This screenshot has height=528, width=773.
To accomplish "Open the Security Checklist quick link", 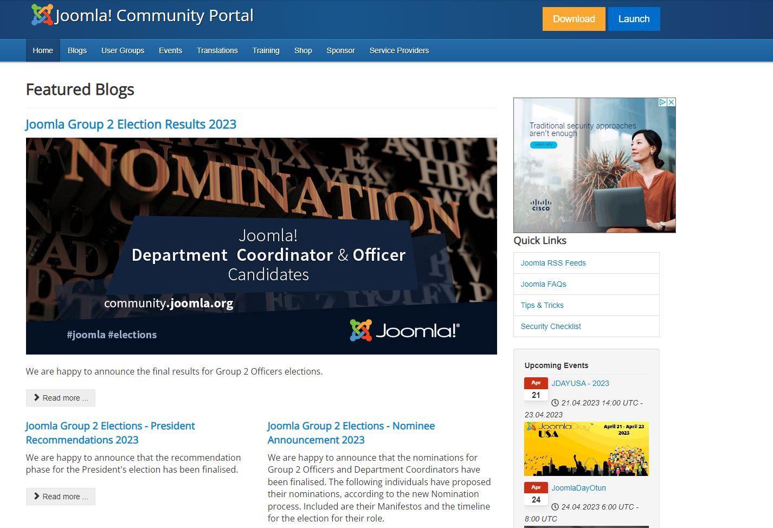I will 550,326.
